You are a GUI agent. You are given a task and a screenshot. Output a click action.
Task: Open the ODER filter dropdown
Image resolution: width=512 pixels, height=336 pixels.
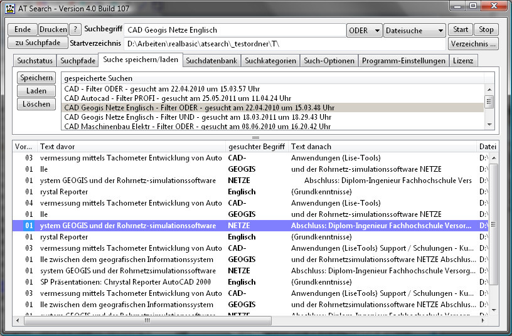point(364,30)
